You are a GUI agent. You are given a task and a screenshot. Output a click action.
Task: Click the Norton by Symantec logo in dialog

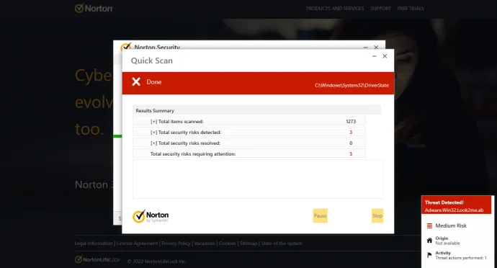(x=151, y=216)
